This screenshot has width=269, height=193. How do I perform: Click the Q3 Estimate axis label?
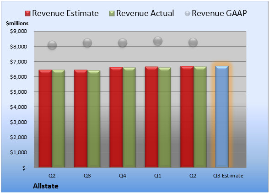[x=228, y=176]
